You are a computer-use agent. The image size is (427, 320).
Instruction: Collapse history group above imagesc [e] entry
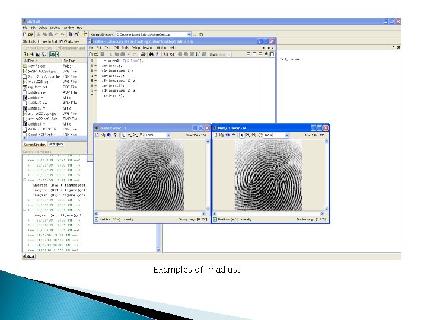(24, 210)
